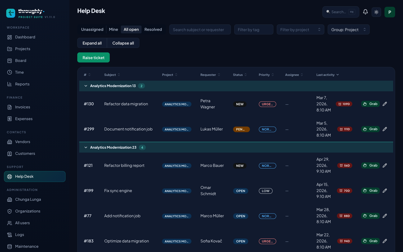Image resolution: width=403 pixels, height=252 pixels.
Task: Open All users page
Action: (x=35, y=223)
